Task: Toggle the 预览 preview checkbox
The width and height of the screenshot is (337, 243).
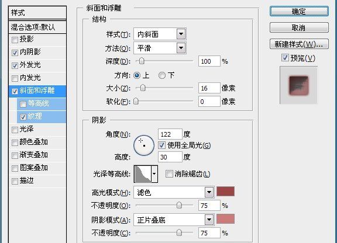Action: point(285,58)
